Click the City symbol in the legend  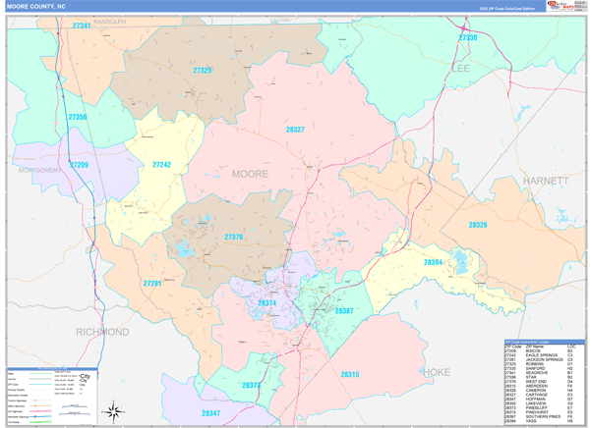click(x=86, y=378)
